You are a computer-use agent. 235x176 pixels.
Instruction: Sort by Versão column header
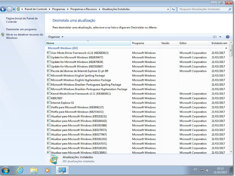169,43
